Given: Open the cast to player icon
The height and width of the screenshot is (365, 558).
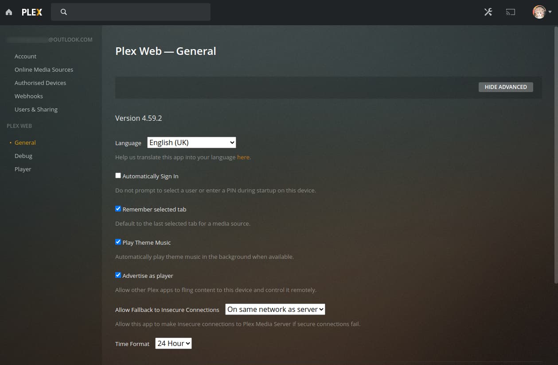Looking at the screenshot, I should point(511,12).
